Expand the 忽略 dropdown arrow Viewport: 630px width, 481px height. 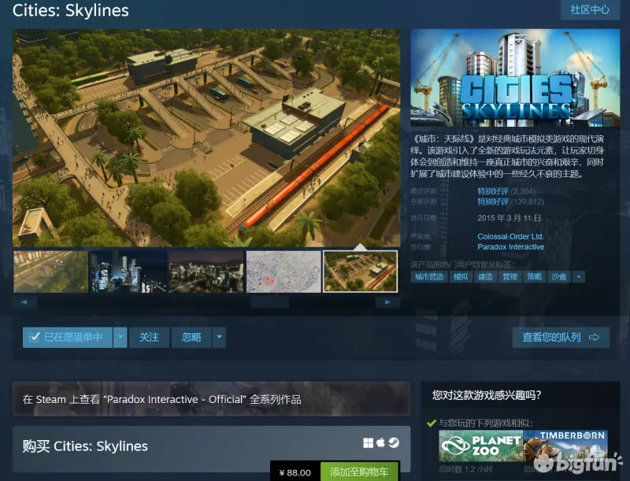219,337
